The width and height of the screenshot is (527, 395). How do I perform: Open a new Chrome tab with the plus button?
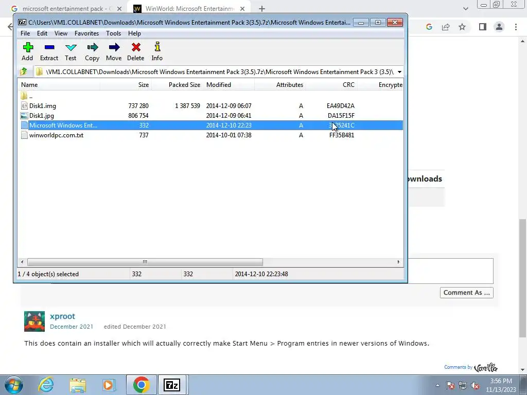point(262,9)
